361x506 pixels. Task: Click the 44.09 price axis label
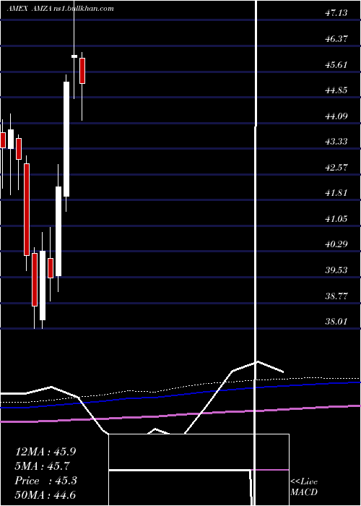[x=336, y=116]
